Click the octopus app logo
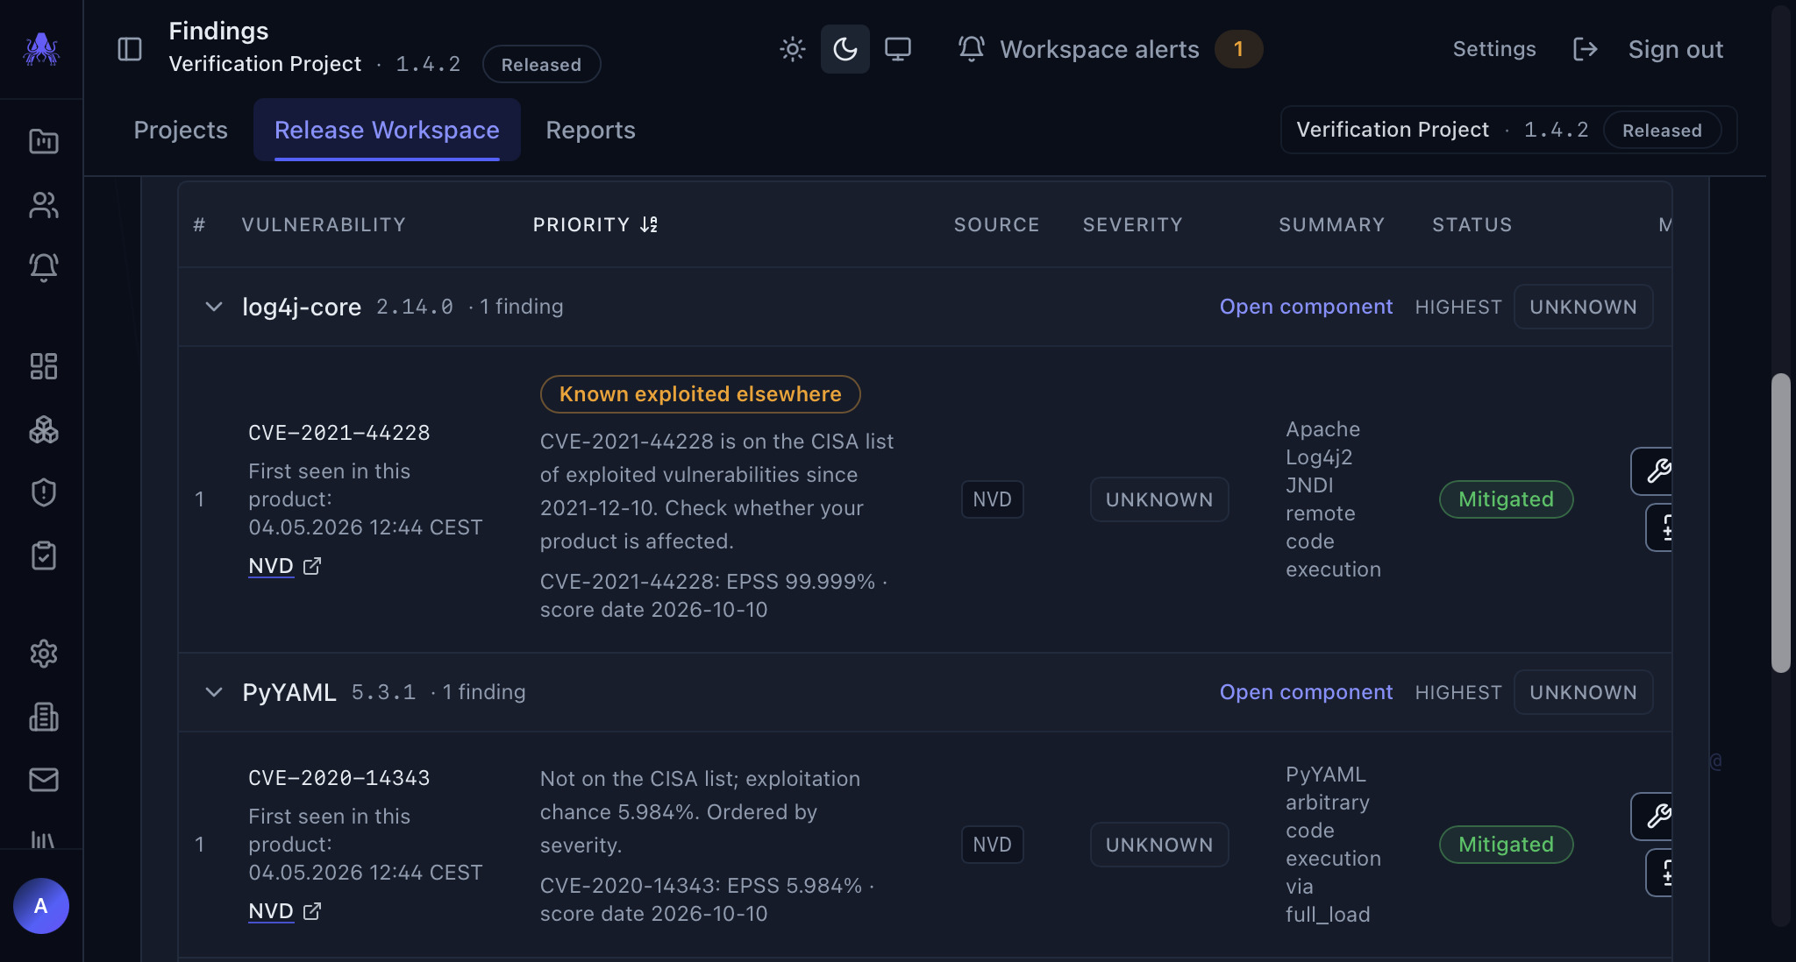1796x962 pixels. coord(41,49)
